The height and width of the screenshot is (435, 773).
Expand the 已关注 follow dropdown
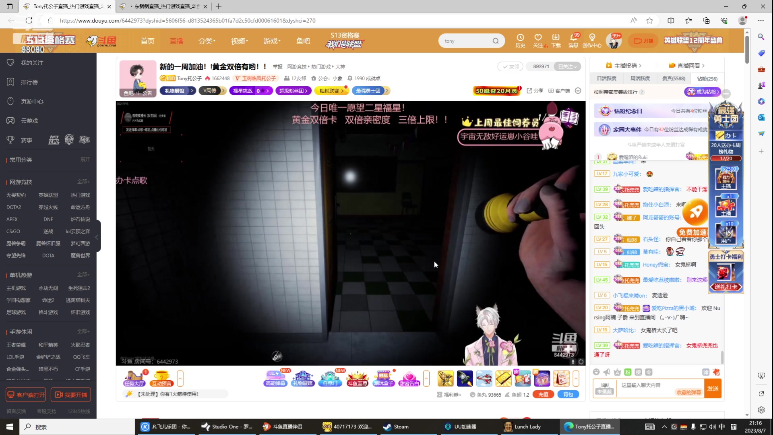coord(567,66)
